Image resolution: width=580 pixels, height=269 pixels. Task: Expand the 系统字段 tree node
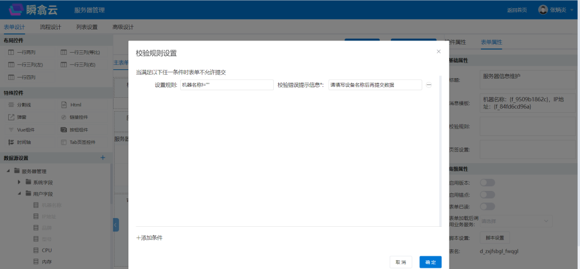click(x=19, y=182)
